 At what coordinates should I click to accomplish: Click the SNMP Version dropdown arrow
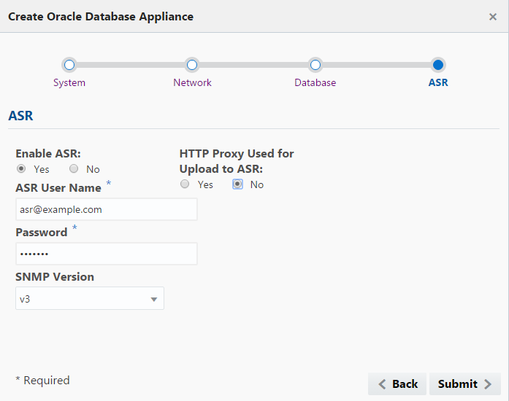pyautogui.click(x=154, y=299)
